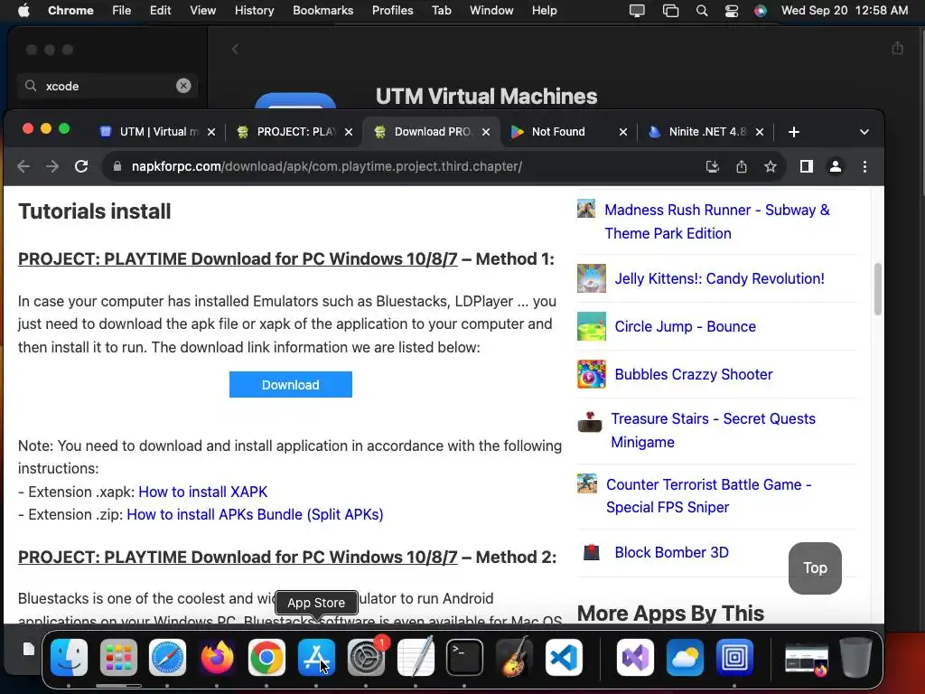Click Siri icon in menu bar
Image resolution: width=925 pixels, height=694 pixels.
click(761, 11)
